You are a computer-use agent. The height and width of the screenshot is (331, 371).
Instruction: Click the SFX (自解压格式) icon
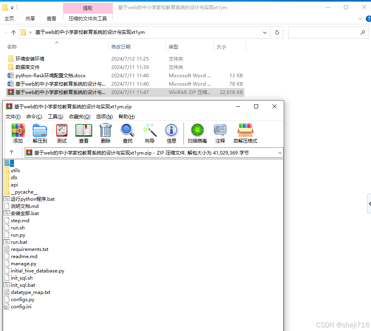point(245,130)
